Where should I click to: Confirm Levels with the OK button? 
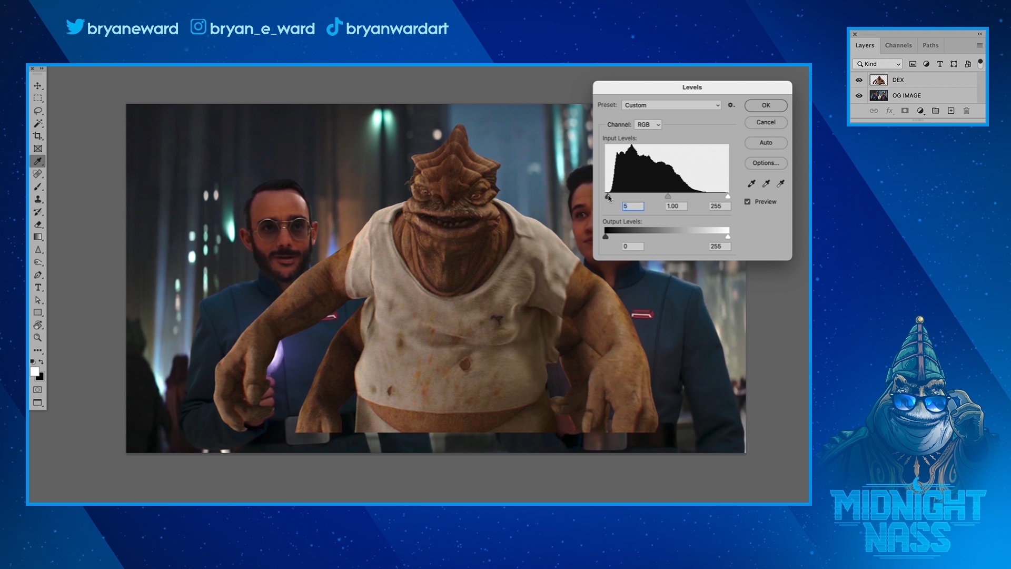pyautogui.click(x=766, y=105)
